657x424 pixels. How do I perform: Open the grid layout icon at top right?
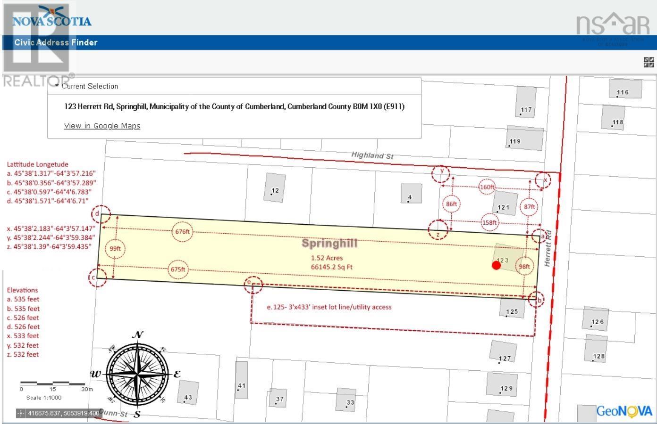[649, 62]
